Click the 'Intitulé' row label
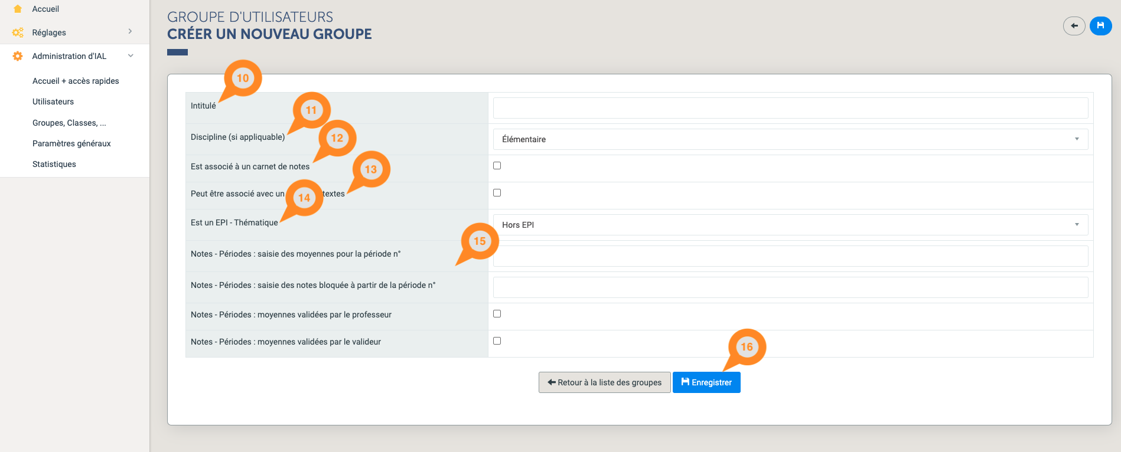 203,106
